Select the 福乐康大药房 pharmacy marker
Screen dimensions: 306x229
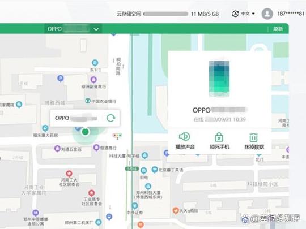[45, 128]
